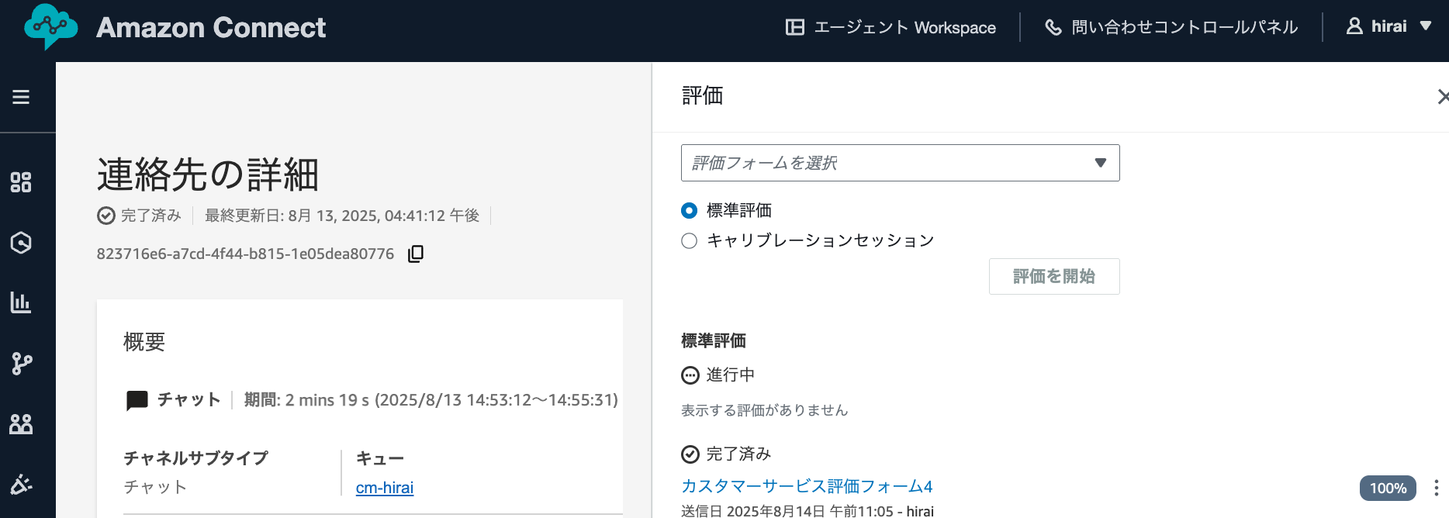Click the 100% score badge
1449x518 pixels.
[1388, 489]
